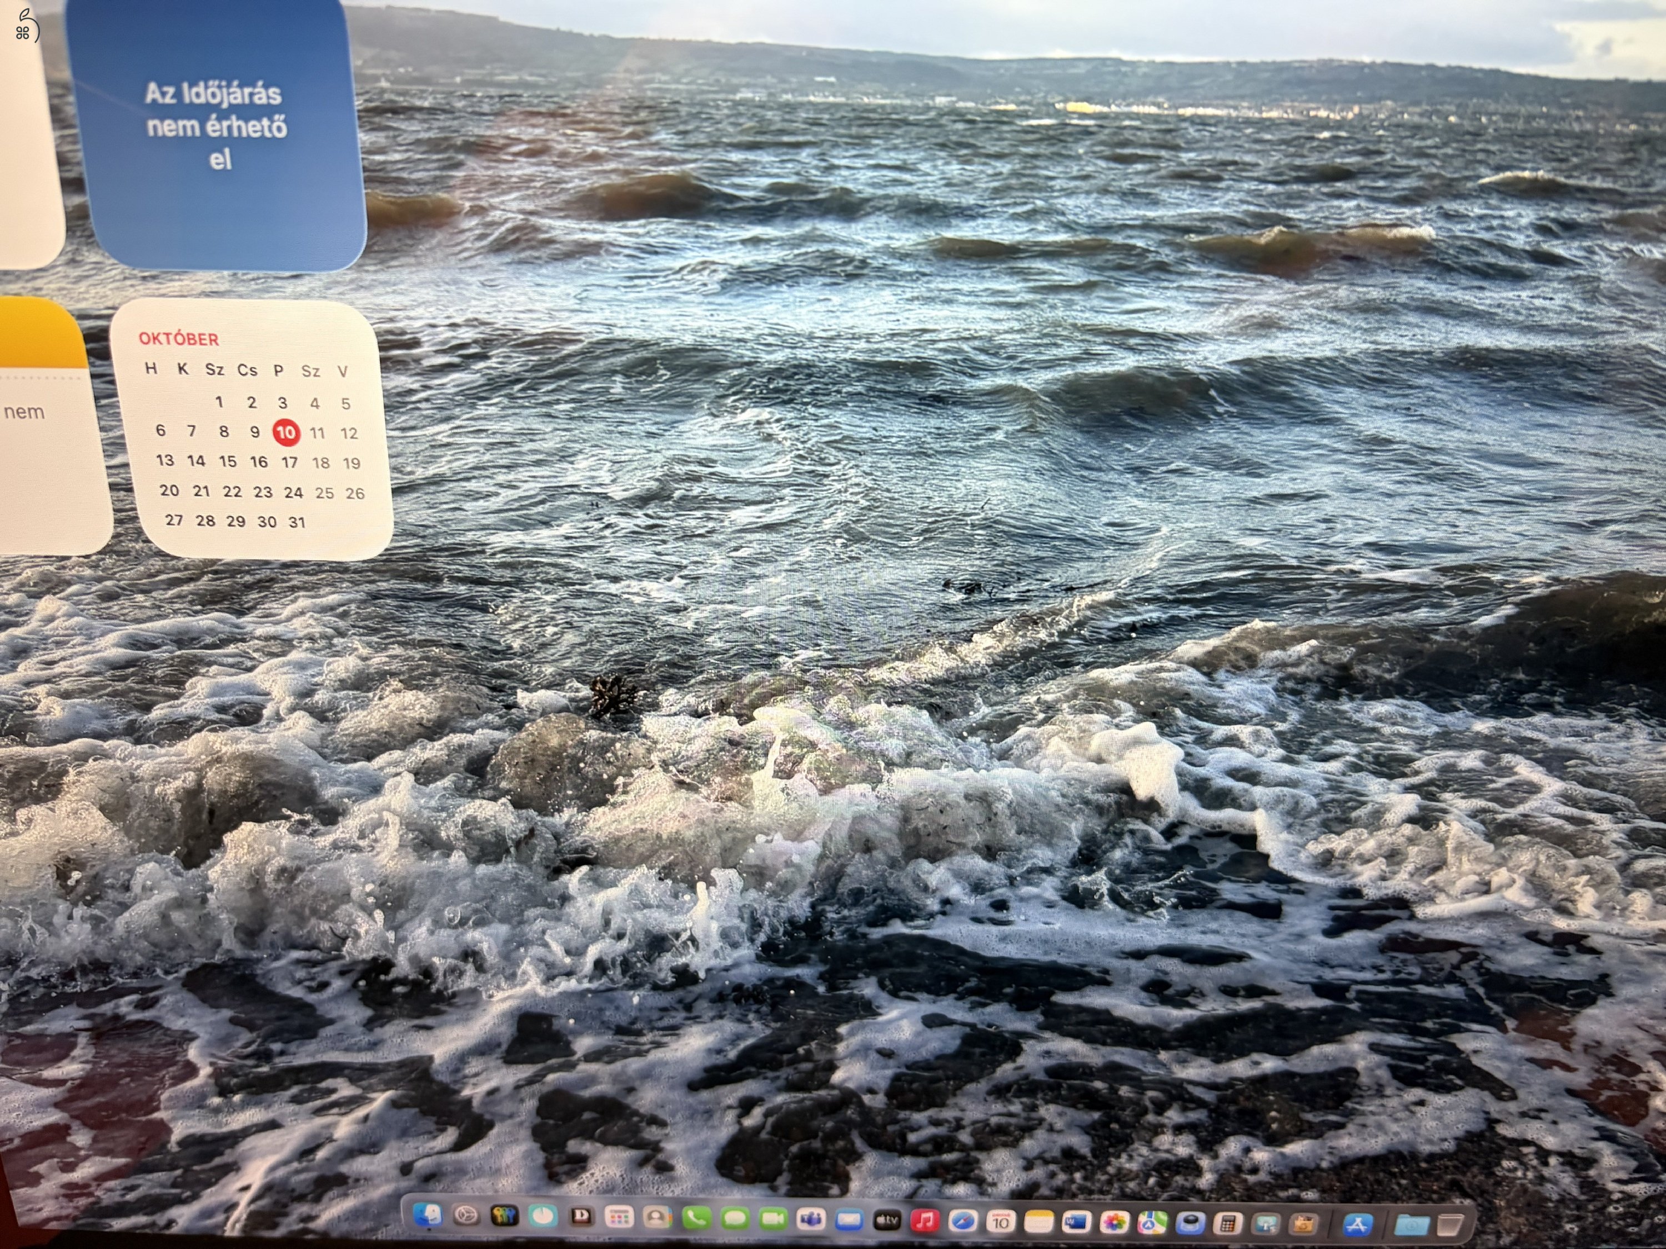Launch the Music app
Viewport: 1666px width, 1249px height.
925,1220
